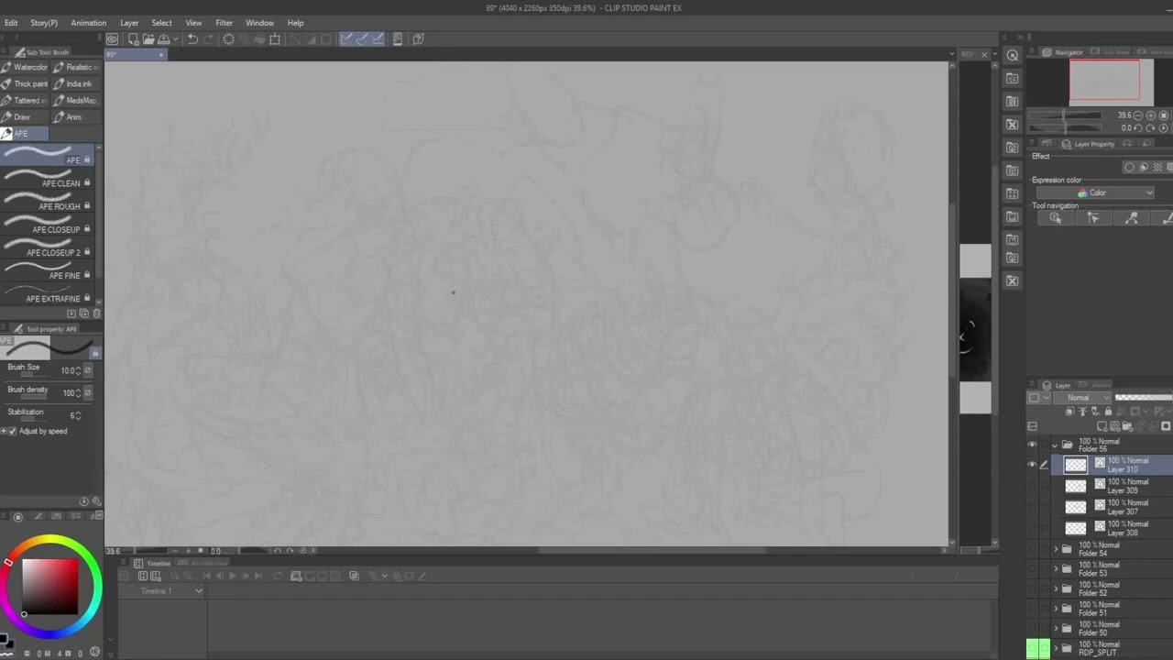
Task: Click the smartphone connect icon in the toolbar
Action: [398, 38]
